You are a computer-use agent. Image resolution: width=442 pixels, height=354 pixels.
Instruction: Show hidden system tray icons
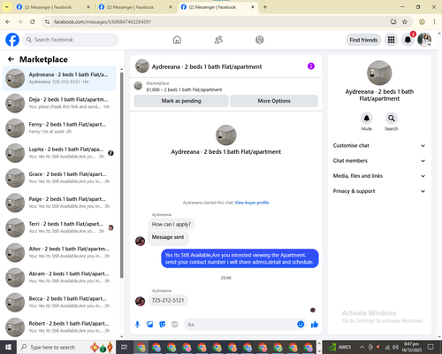(362, 347)
